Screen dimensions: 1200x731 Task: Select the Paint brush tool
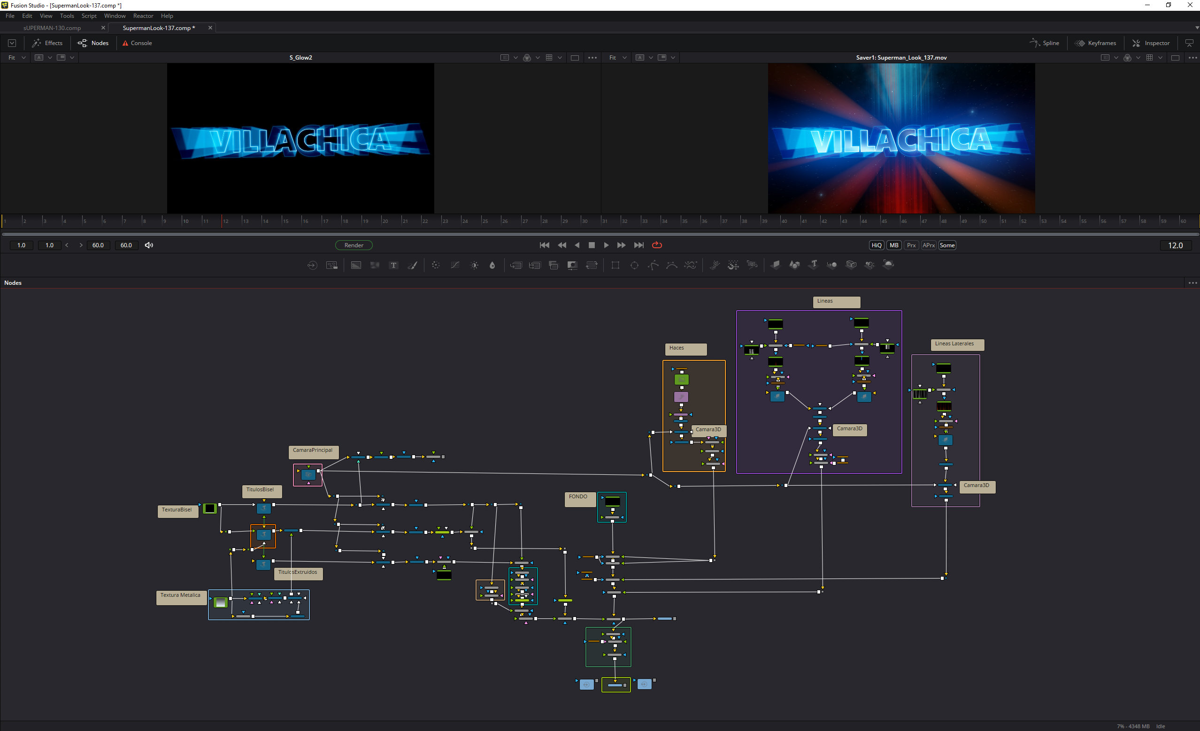point(413,265)
